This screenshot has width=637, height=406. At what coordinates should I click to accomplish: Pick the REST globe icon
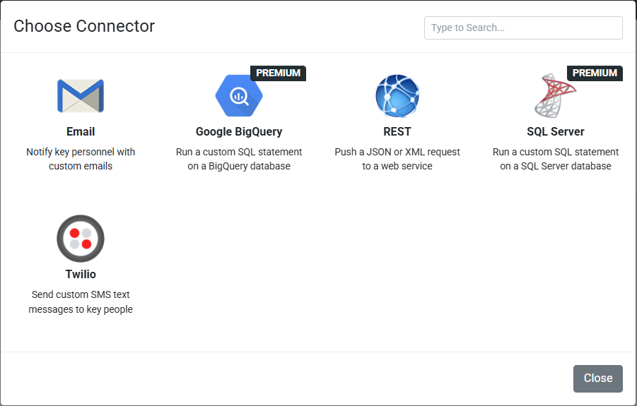coord(397,96)
